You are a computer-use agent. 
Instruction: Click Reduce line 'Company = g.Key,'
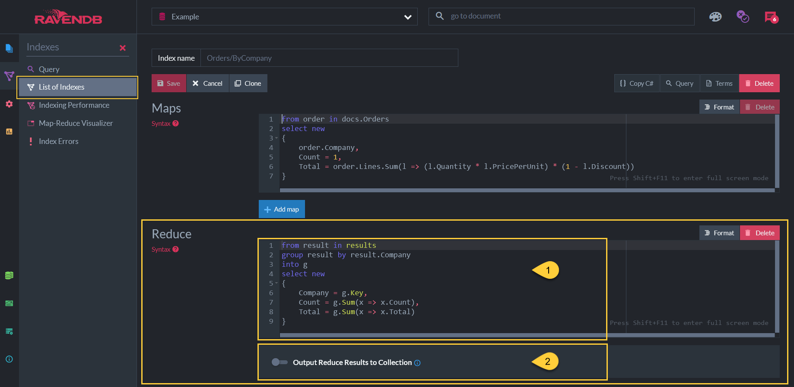coord(333,293)
